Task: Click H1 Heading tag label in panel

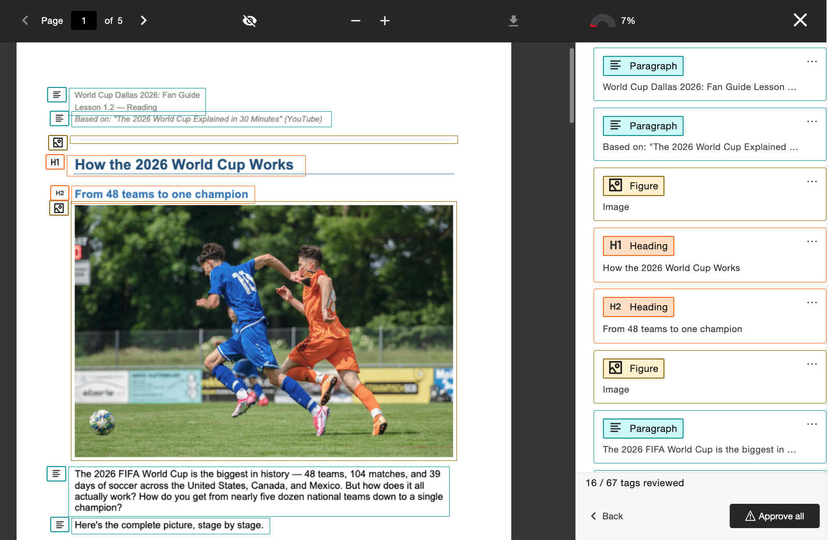Action: [639, 246]
